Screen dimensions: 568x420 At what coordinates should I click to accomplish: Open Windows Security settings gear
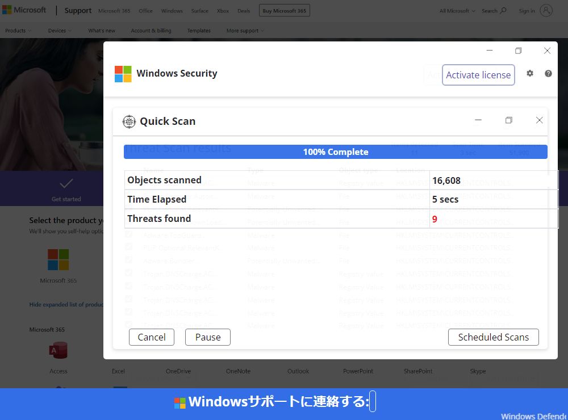pyautogui.click(x=530, y=74)
